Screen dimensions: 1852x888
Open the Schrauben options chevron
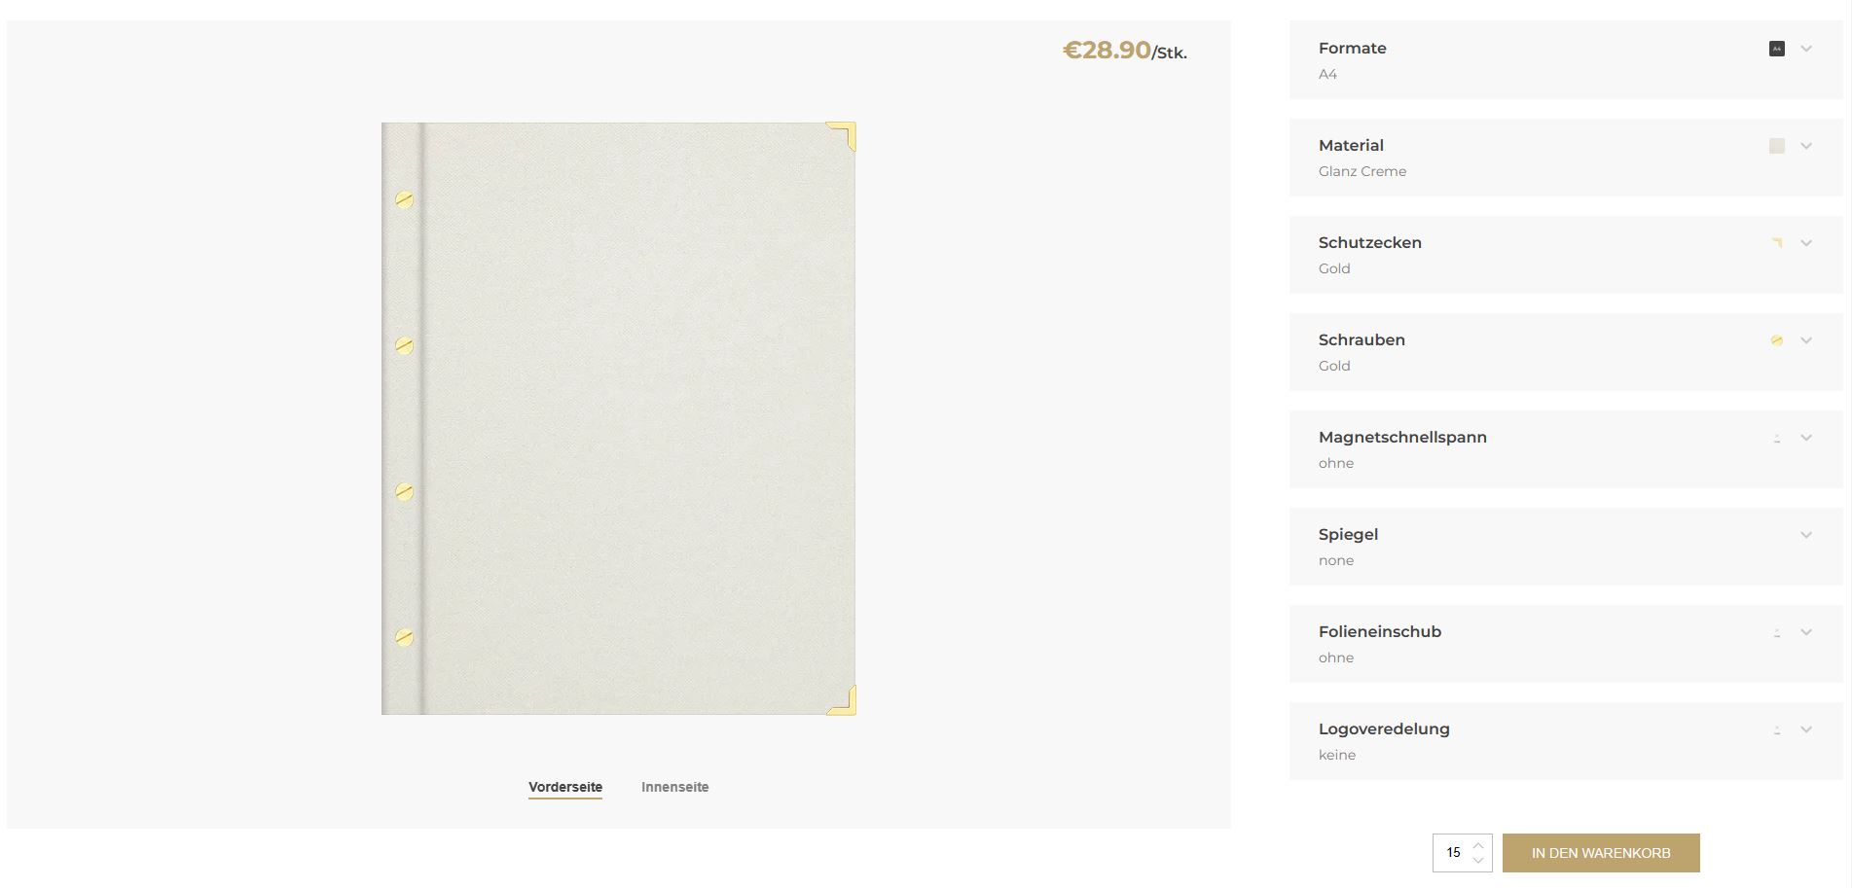(1806, 340)
